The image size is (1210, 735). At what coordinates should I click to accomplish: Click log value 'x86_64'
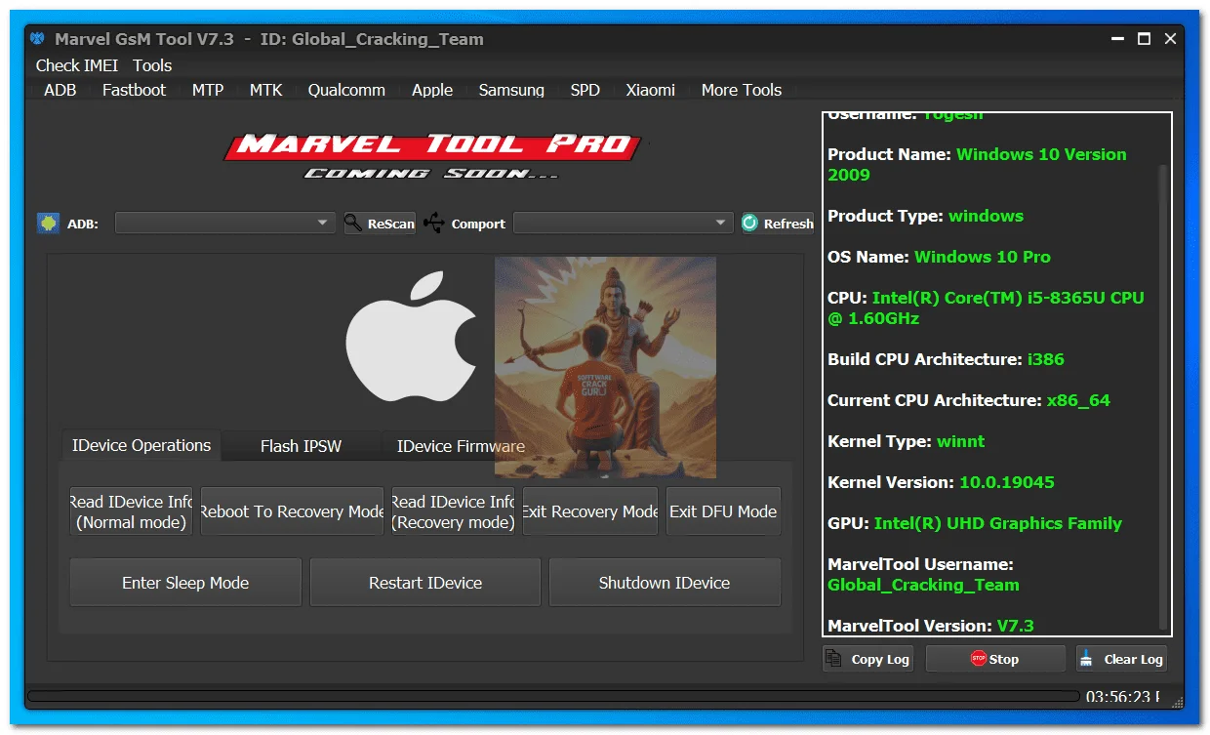click(1078, 400)
